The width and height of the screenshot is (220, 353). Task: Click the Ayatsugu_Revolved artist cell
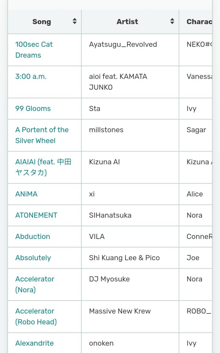click(123, 44)
